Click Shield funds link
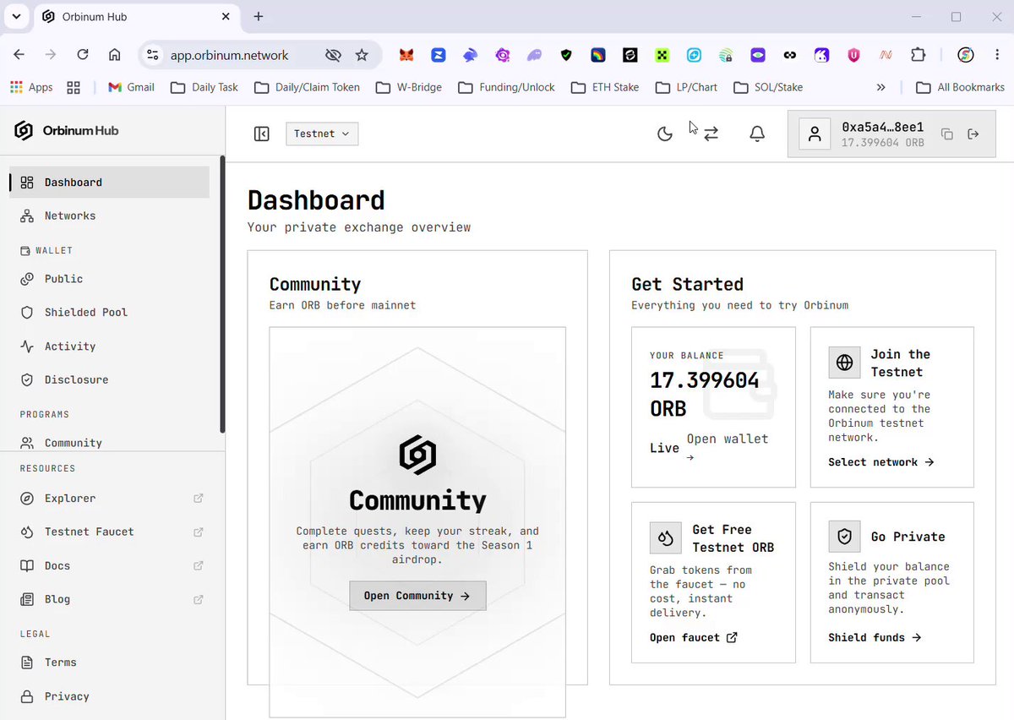Viewport: 1014px width, 720px height. point(875,637)
